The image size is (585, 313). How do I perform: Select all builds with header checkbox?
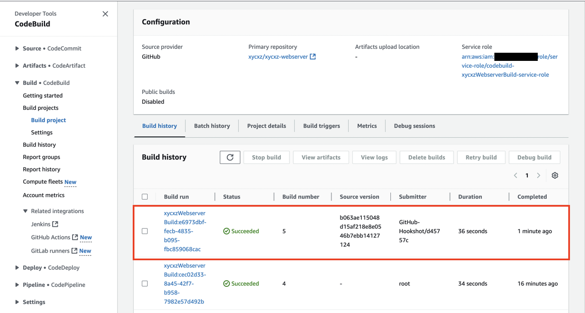pos(145,196)
